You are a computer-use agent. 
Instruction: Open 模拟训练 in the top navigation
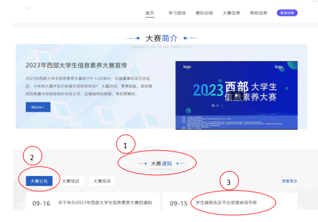pyautogui.click(x=204, y=13)
